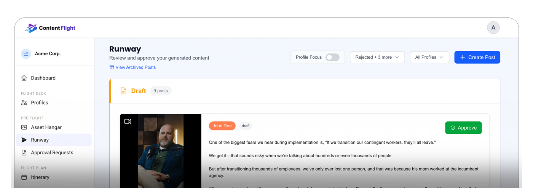Open the View Archived Posts link
The width and height of the screenshot is (533, 188).
135,67
